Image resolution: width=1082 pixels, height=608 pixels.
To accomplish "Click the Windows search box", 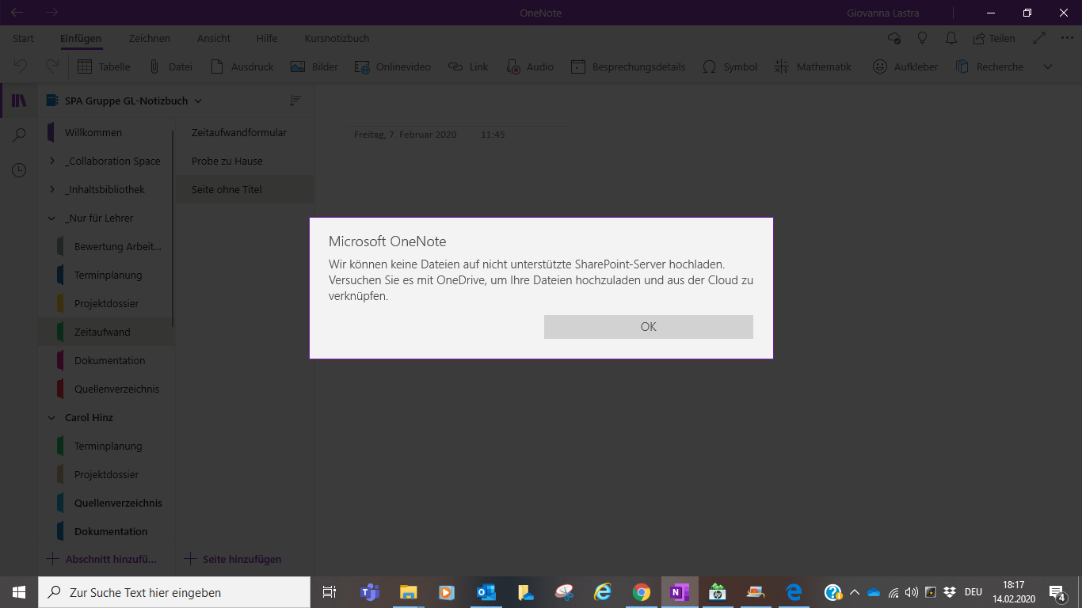I will (174, 592).
